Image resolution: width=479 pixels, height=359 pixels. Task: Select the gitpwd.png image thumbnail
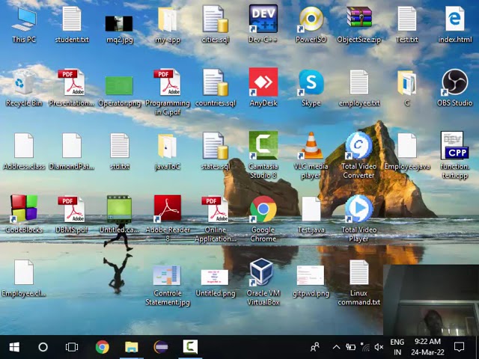311,276
